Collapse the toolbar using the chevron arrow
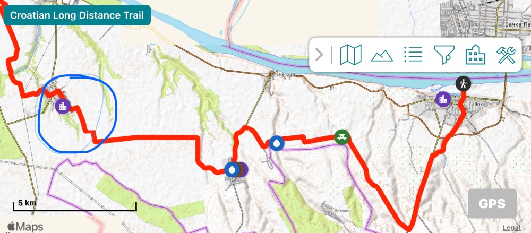Viewport: 531px width, 233px height. point(319,55)
